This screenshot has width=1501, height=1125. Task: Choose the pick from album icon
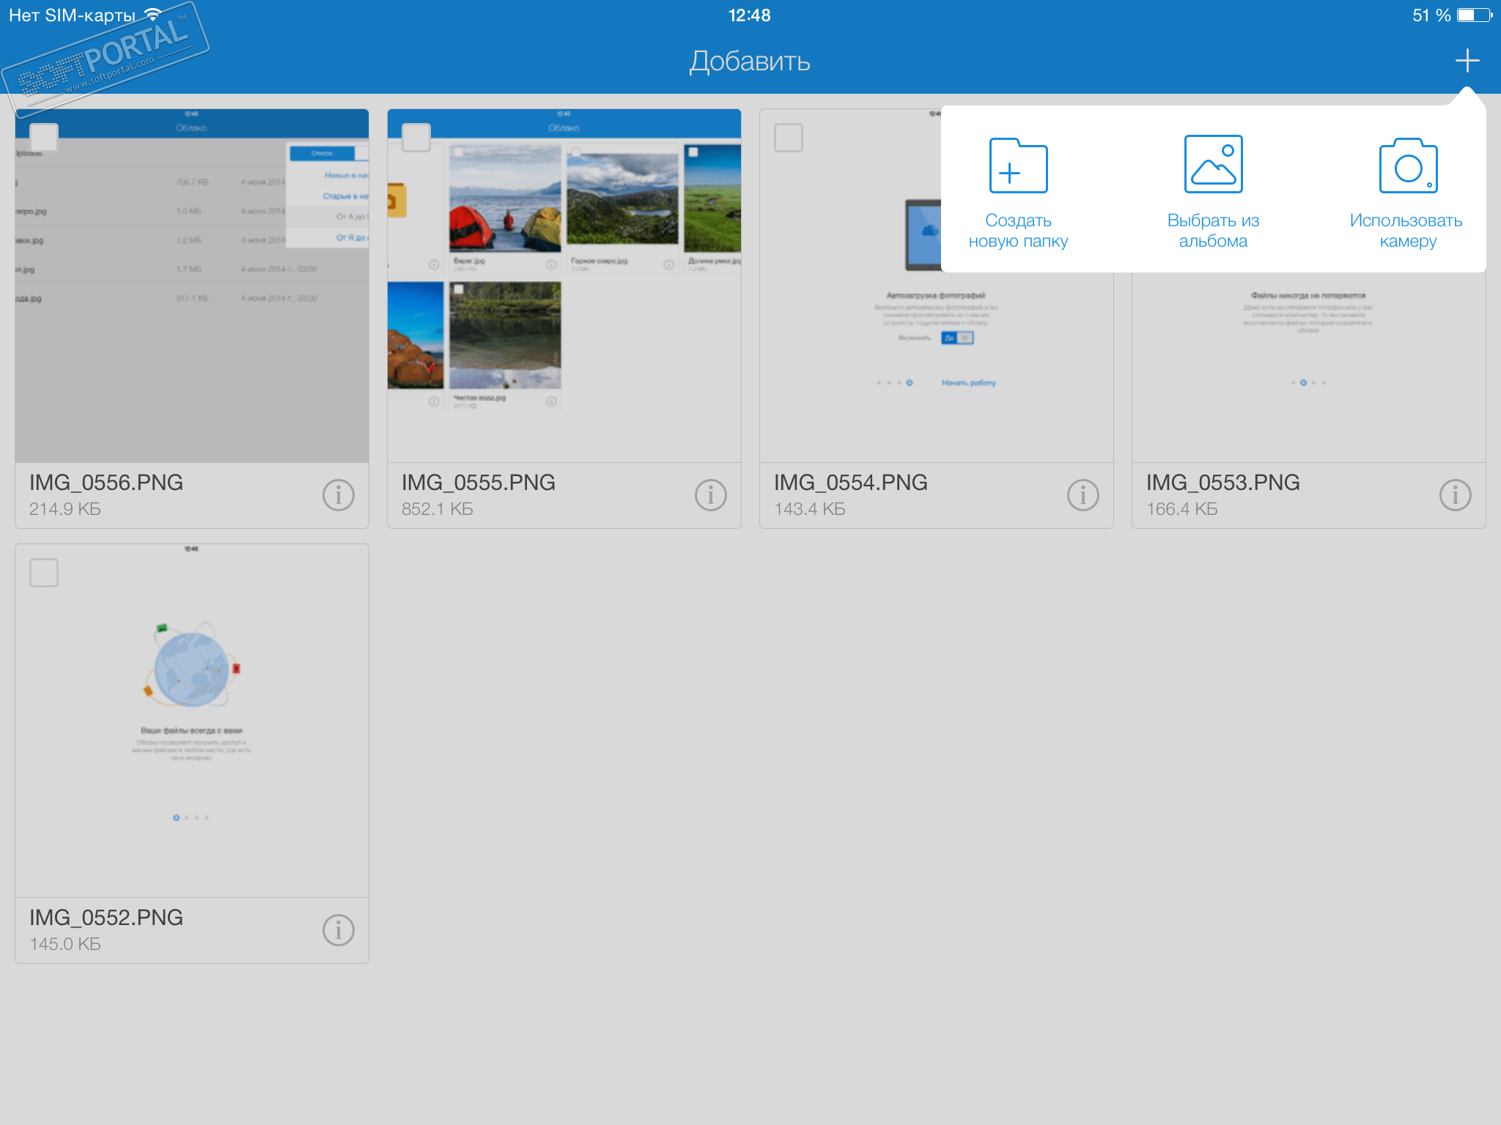click(x=1213, y=165)
